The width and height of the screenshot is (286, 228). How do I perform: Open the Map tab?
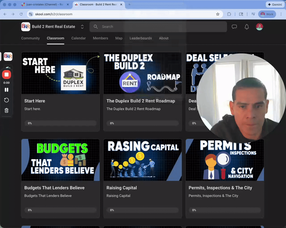(x=119, y=38)
